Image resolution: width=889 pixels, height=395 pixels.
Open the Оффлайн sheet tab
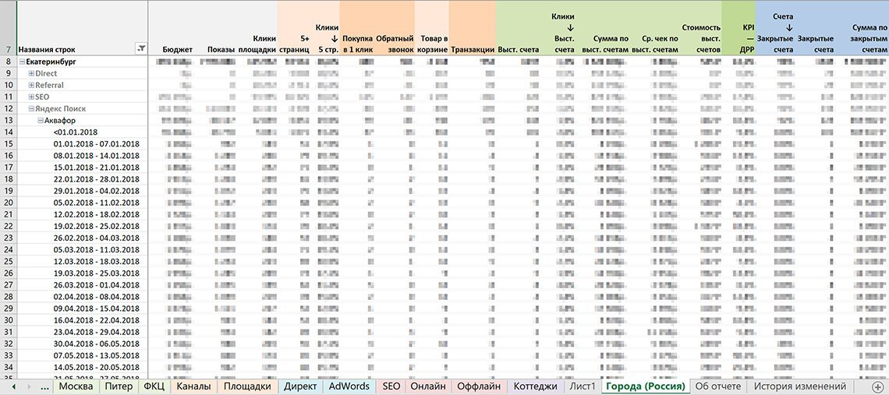pyautogui.click(x=479, y=386)
